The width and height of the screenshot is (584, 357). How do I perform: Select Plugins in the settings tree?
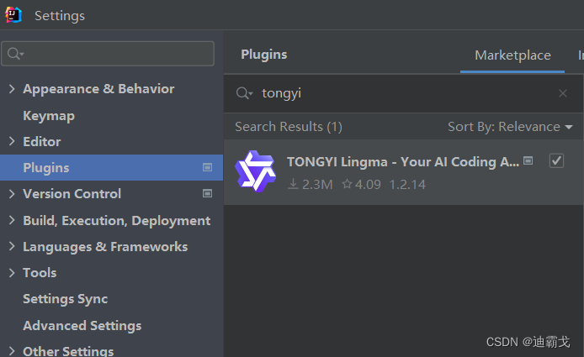pos(111,168)
